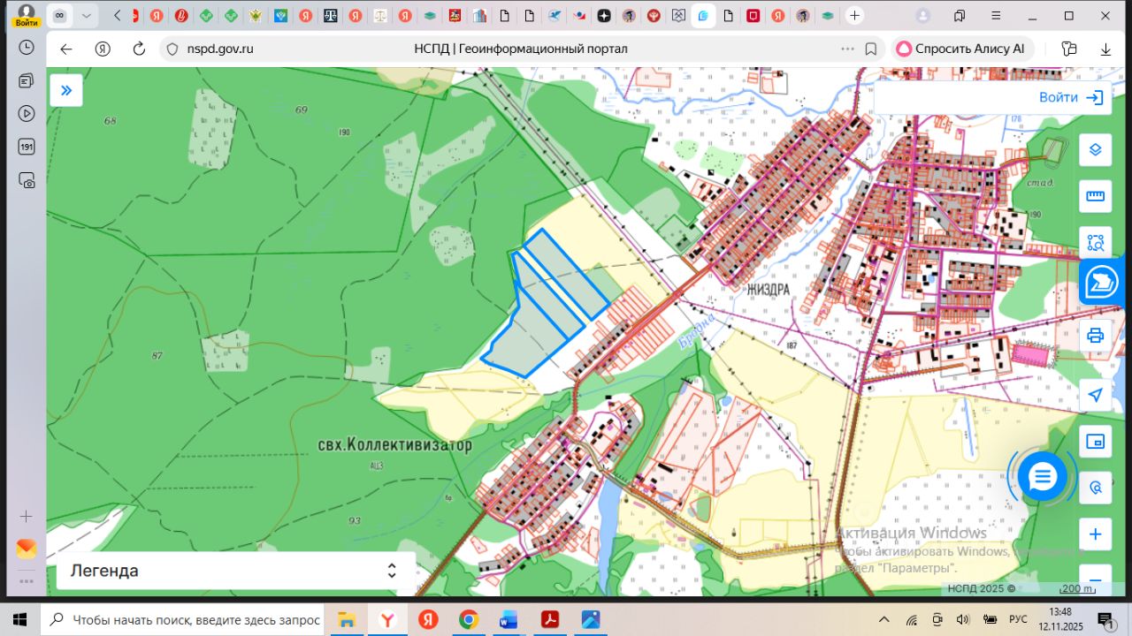Click the Windows taskbar search box

pos(183,619)
